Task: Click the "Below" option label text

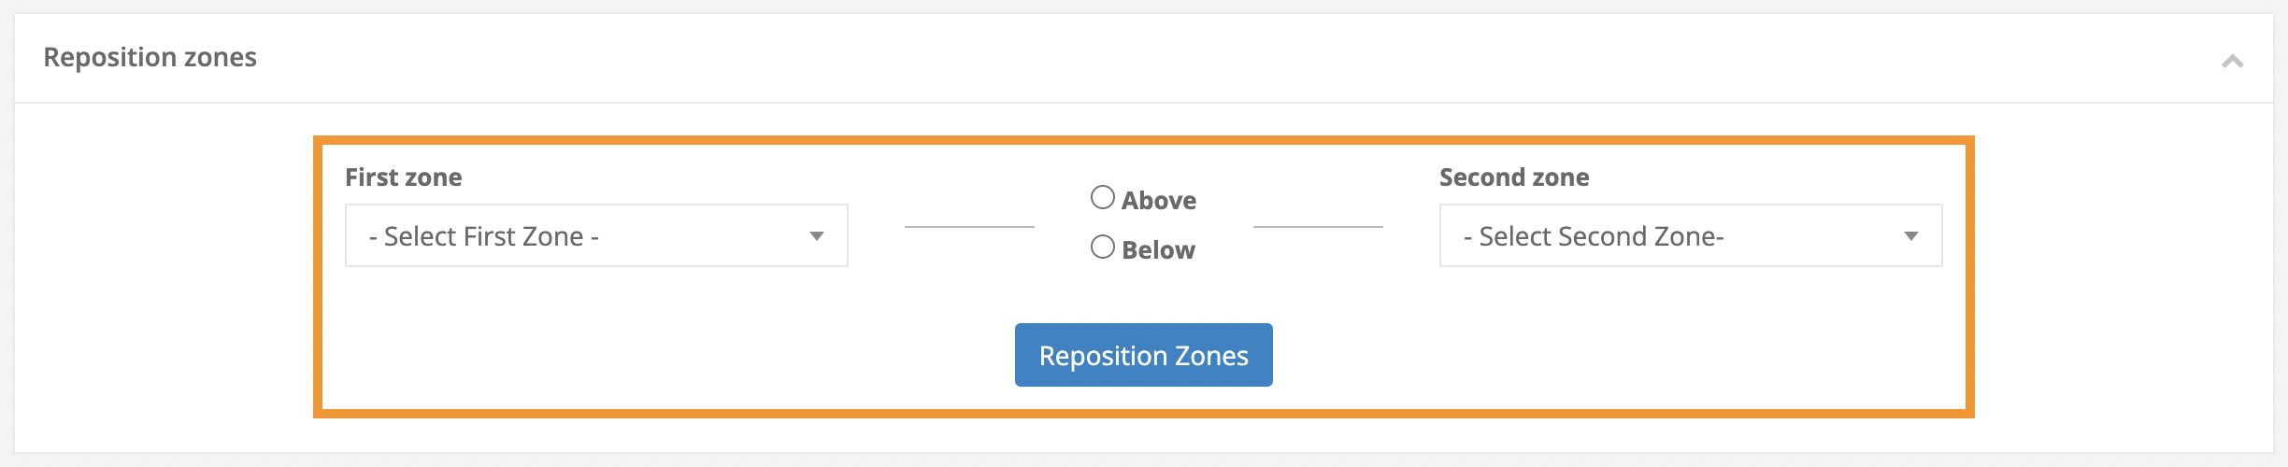Action: coord(1159,250)
